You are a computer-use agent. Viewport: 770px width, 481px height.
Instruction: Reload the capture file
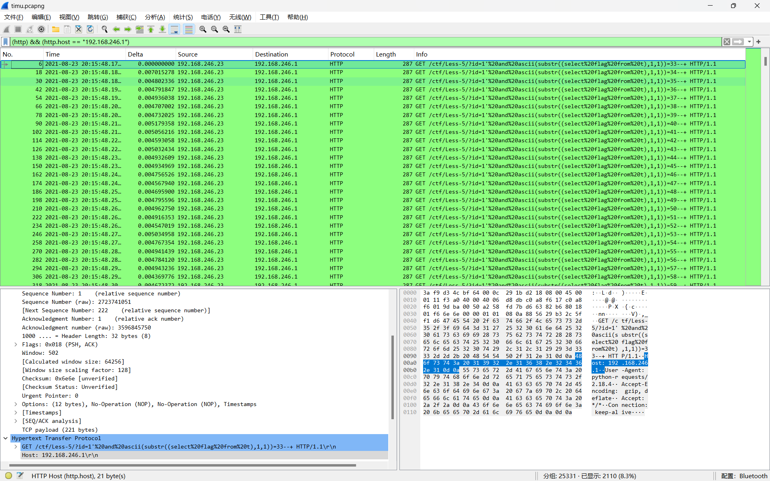(90, 29)
